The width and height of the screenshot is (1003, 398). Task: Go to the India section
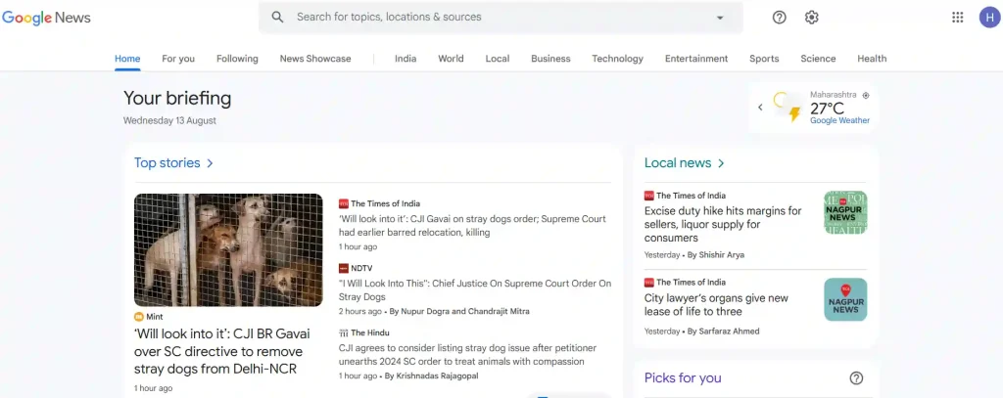coord(406,58)
